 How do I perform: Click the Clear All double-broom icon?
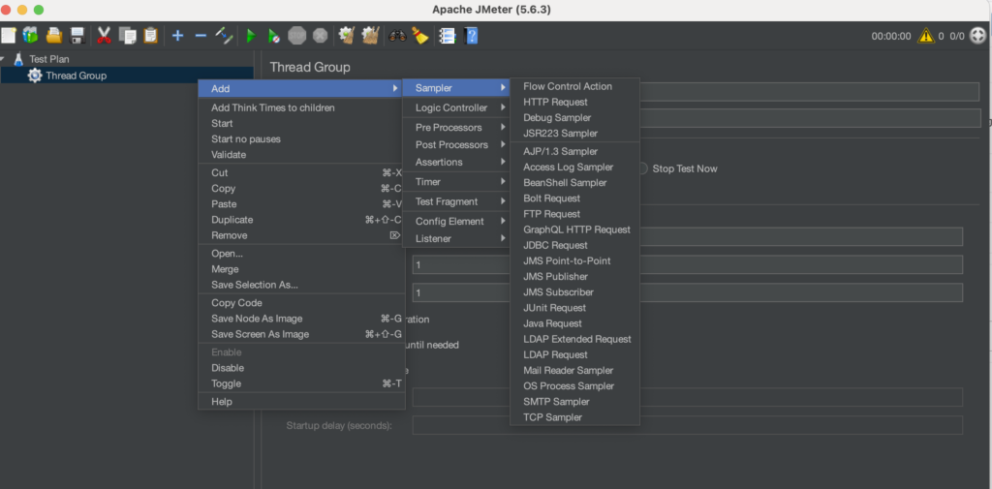tap(370, 36)
